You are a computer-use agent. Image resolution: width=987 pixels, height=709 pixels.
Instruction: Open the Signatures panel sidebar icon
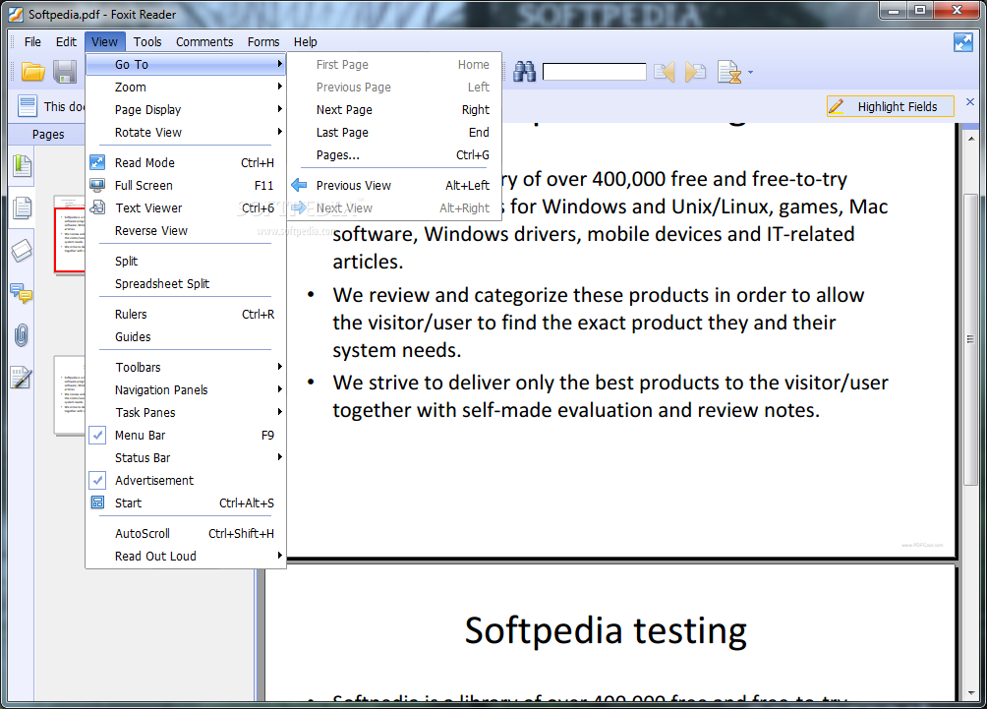[22, 378]
